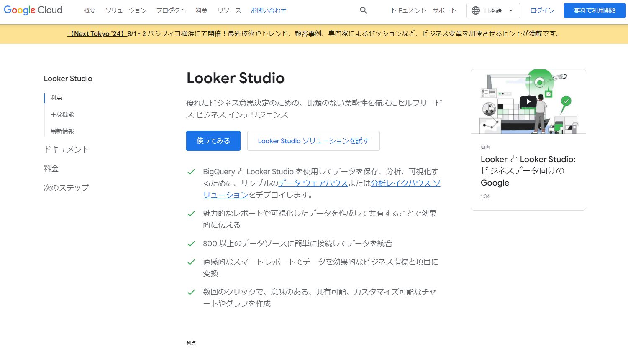This screenshot has height=351, width=628.
Task: Click the 無料で利用開始 button
Action: click(x=595, y=10)
